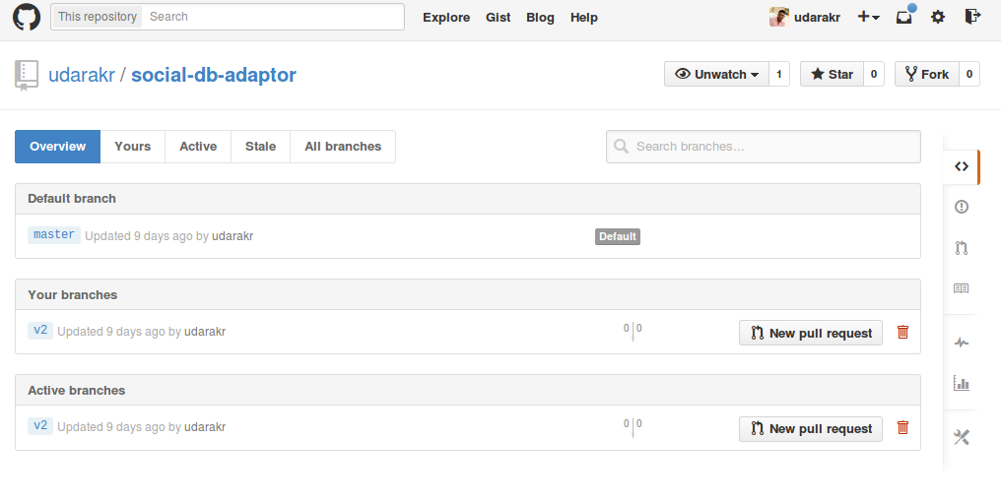Fork the repository
The height and width of the screenshot is (502, 1001).
(927, 74)
